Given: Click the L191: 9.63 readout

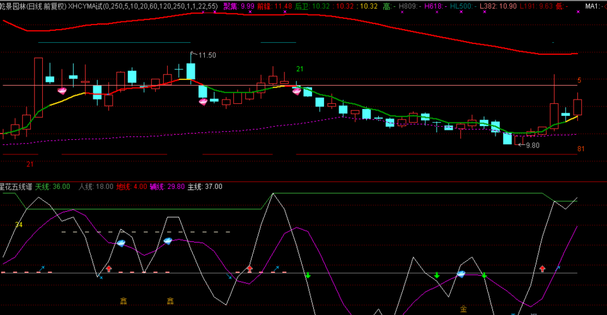Looking at the screenshot, I should (x=536, y=6).
